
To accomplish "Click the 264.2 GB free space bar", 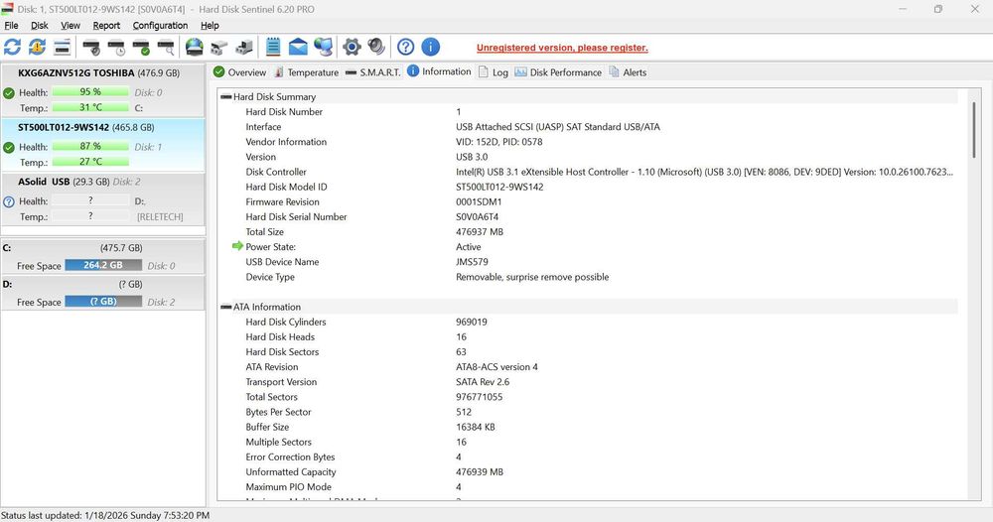I will [103, 265].
